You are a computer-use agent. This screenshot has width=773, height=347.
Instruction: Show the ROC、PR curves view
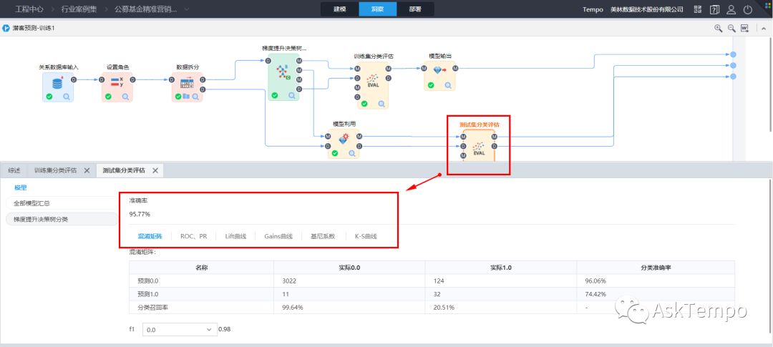pyautogui.click(x=194, y=236)
